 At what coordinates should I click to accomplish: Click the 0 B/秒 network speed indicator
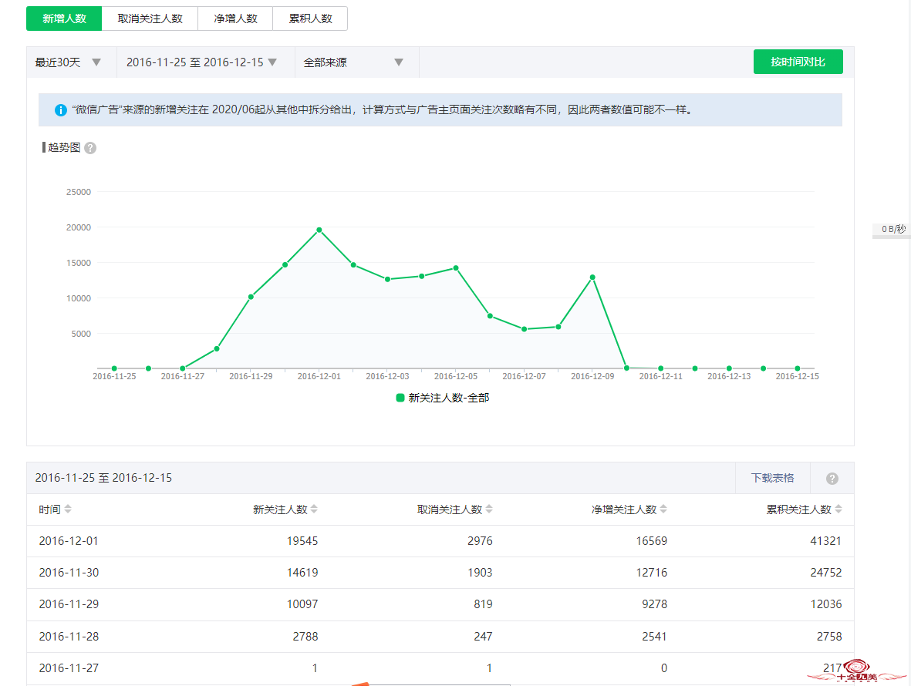(x=893, y=229)
